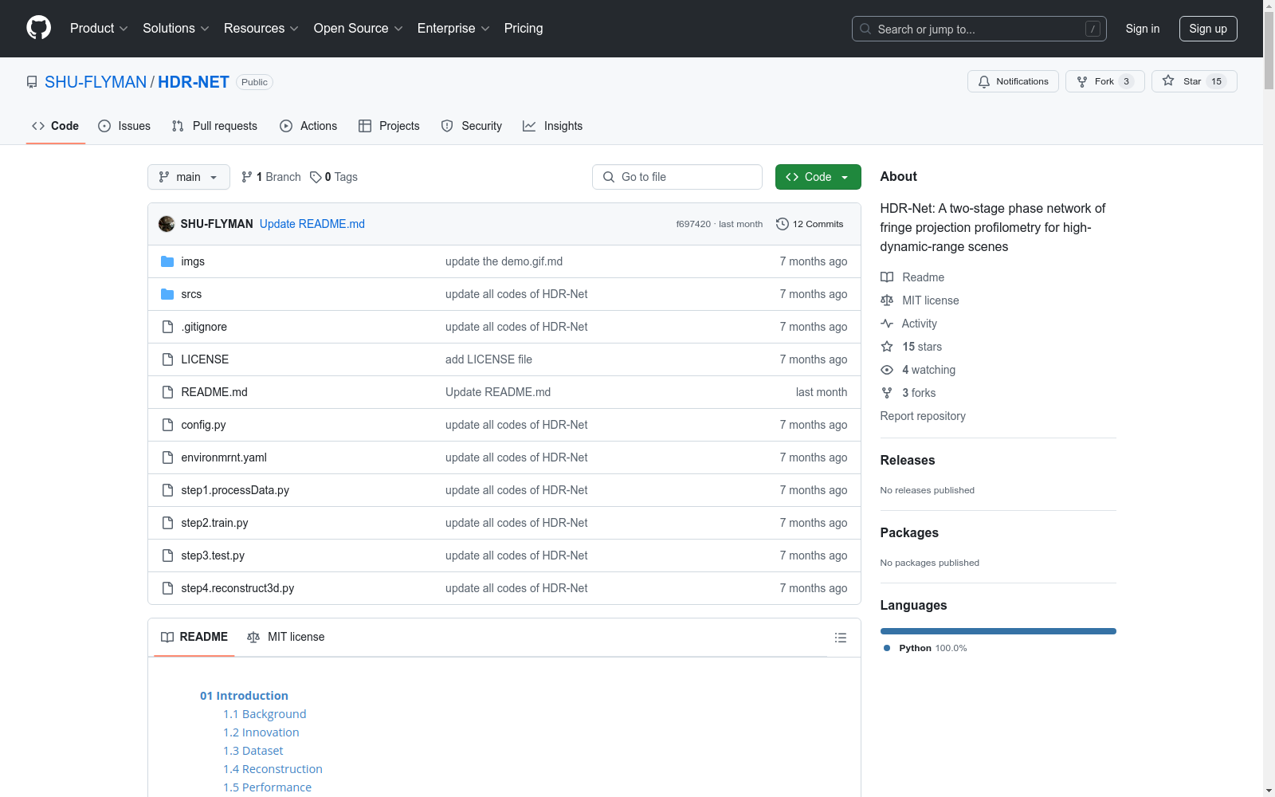Click the f697420 commit hash
This screenshot has width=1275, height=797.
[693, 224]
